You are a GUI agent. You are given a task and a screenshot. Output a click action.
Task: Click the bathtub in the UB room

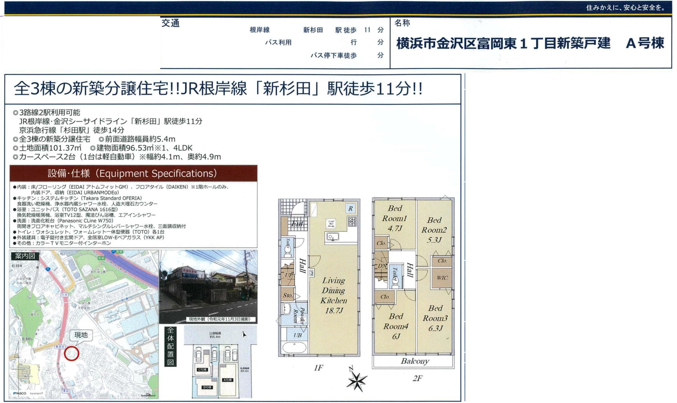pos(294,348)
